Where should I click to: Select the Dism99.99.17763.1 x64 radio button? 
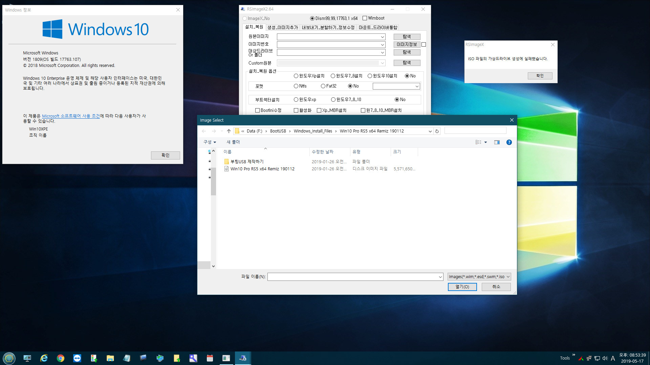pyautogui.click(x=334, y=18)
